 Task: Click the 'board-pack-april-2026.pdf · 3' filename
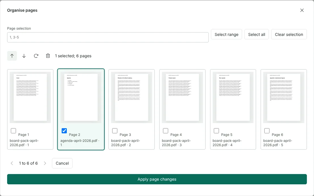(176, 143)
